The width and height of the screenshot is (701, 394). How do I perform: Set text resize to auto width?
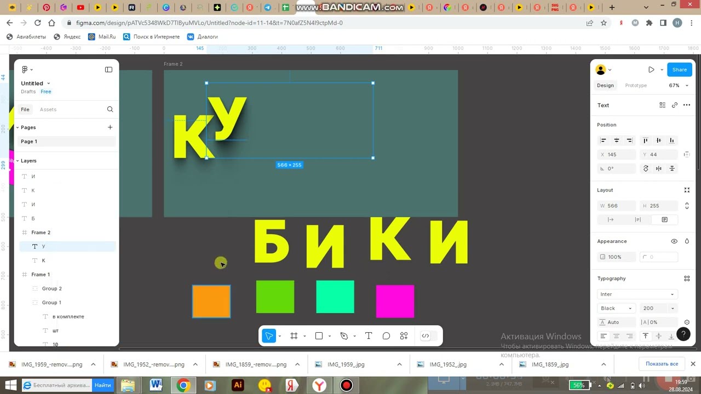[611, 219]
